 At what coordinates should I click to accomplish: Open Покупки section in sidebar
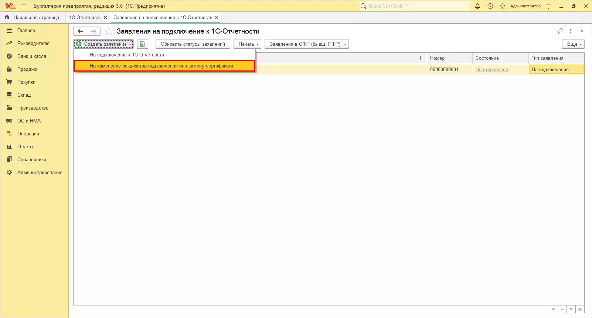click(x=34, y=82)
